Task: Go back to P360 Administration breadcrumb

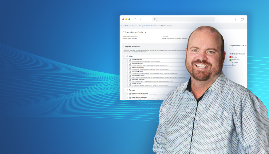Action: 129,26
